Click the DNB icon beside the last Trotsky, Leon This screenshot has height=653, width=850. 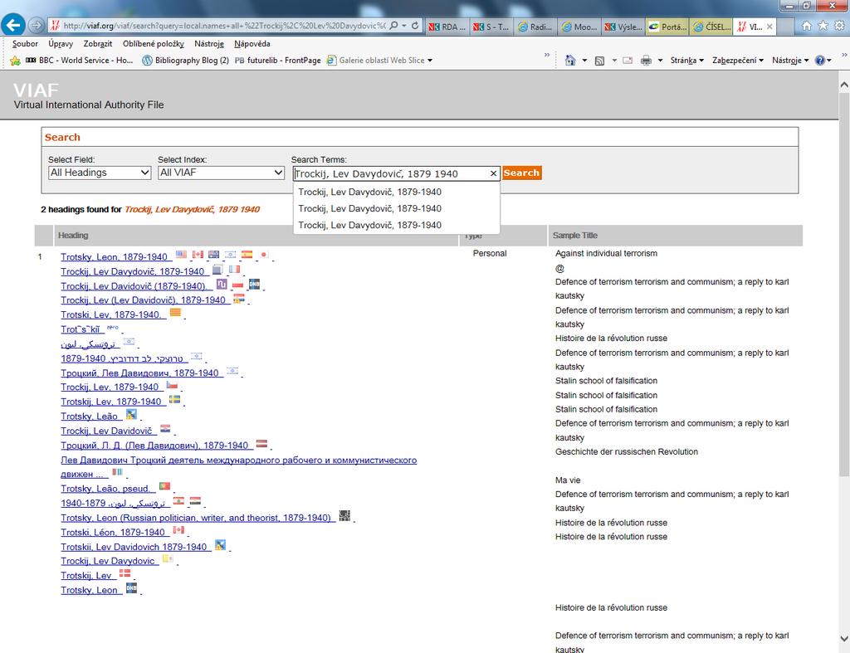point(132,587)
